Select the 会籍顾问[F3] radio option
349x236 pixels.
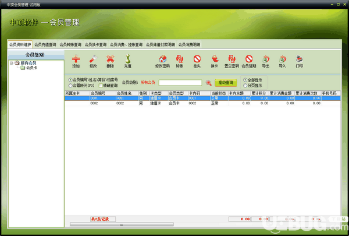pos(70,86)
